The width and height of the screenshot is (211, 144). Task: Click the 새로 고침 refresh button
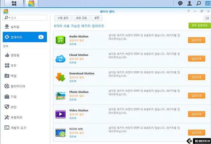click(81, 18)
